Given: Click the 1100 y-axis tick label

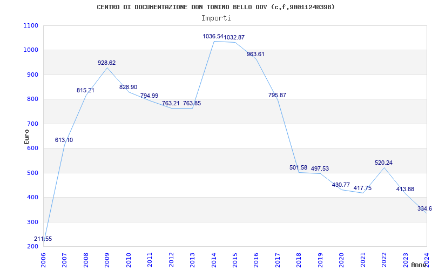Looking at the screenshot, I should (x=31, y=25).
